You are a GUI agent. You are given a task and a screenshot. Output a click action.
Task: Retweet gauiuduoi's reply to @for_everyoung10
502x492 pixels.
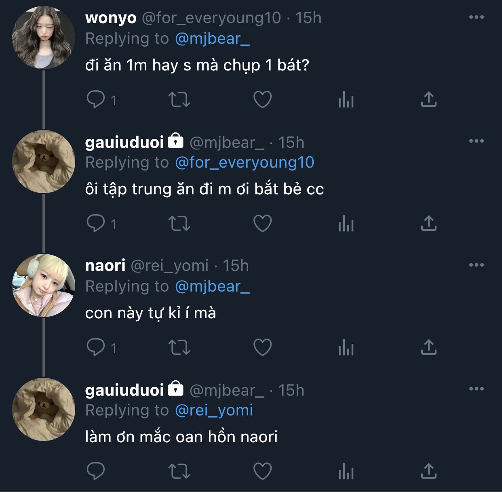tap(179, 224)
